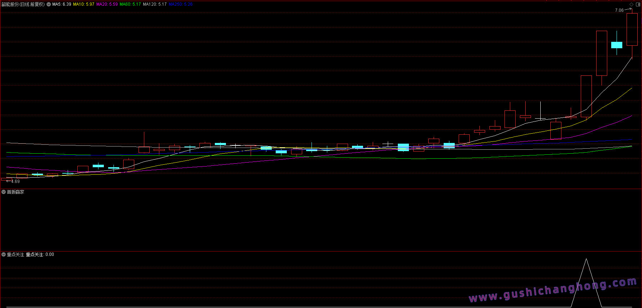Click the blue MA250: 5.26 label
The width and height of the screenshot is (642, 308).
coord(180,4)
